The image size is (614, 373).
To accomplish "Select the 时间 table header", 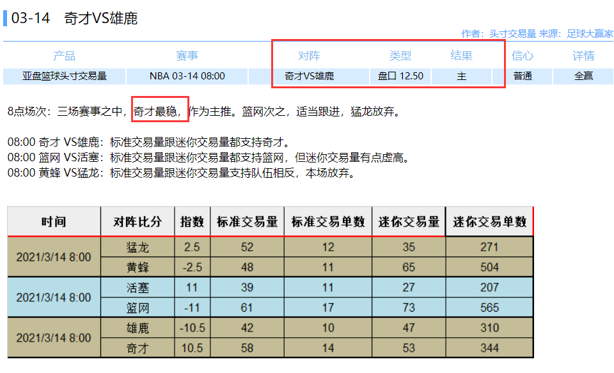I will [54, 222].
